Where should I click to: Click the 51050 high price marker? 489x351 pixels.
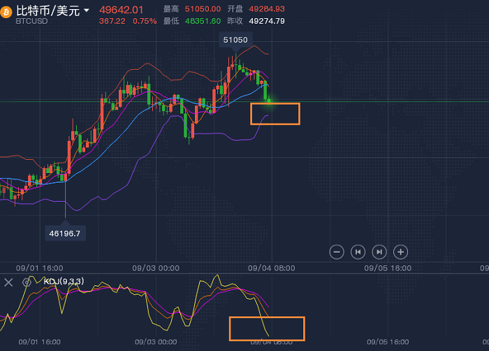[235, 40]
